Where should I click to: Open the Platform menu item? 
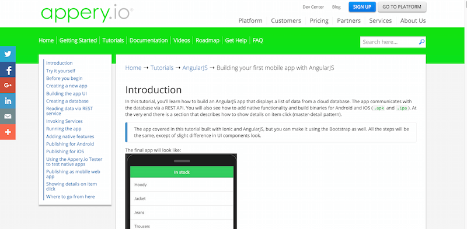[250, 20]
